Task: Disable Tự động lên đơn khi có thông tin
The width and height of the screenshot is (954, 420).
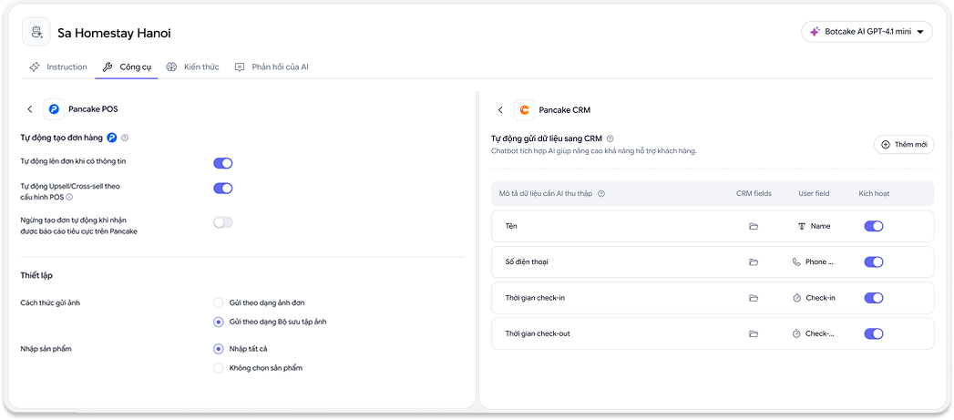Action: click(222, 163)
